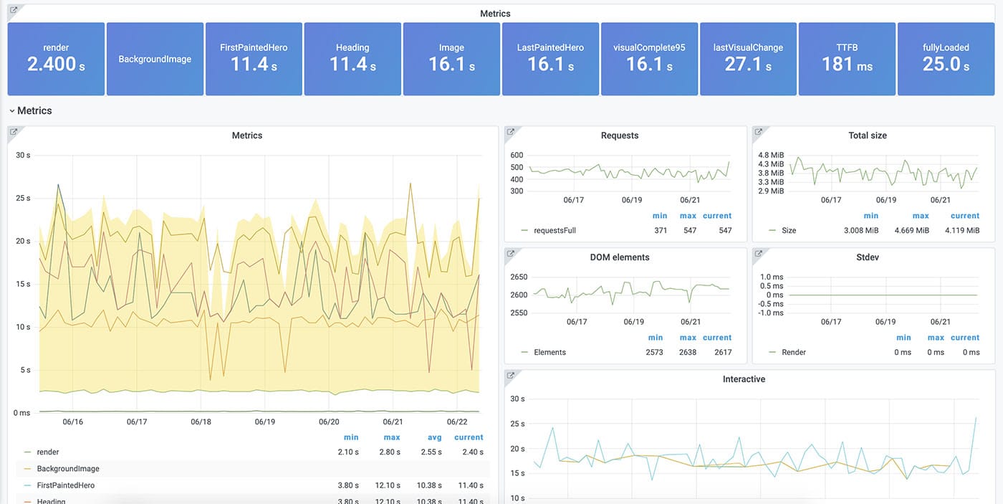Click the Interactive panel title

click(744, 379)
